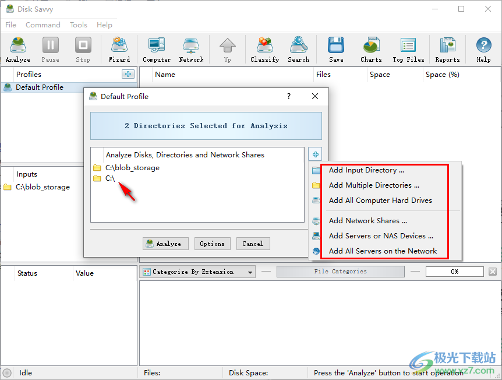Choose Add Servers or NAS Devices
The image size is (502, 380).
385,236
